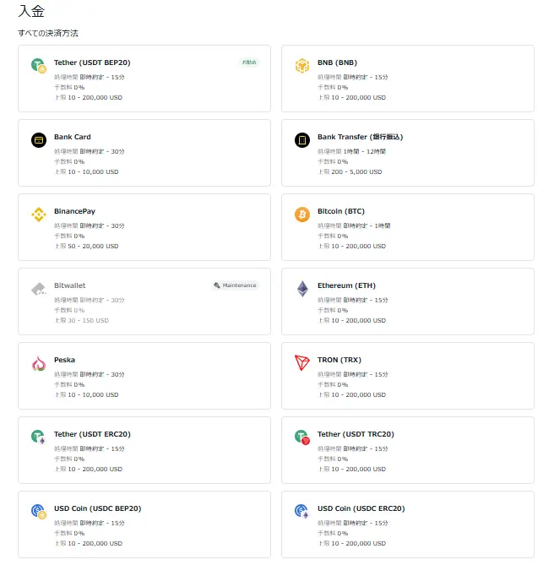The width and height of the screenshot is (554, 565).
Task: Click Peska limit 10 - 10,000 USD
Action: click(86, 395)
